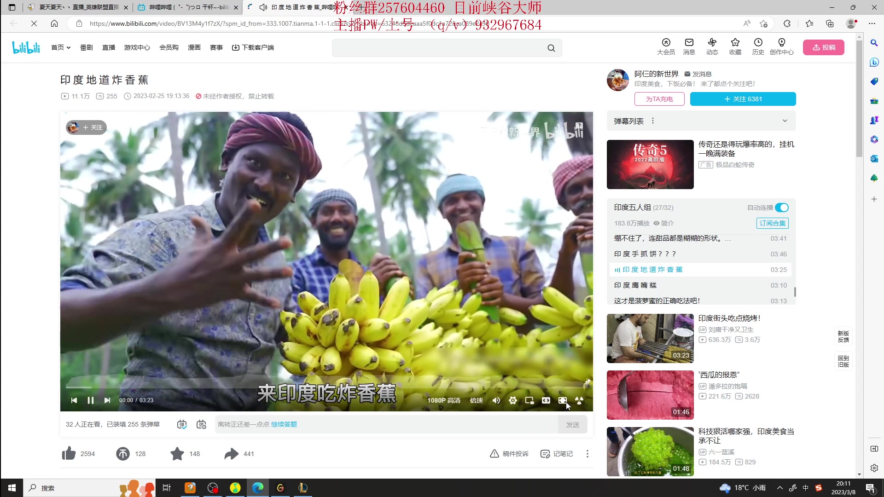
Task: Mute the video volume
Action: pos(496,400)
